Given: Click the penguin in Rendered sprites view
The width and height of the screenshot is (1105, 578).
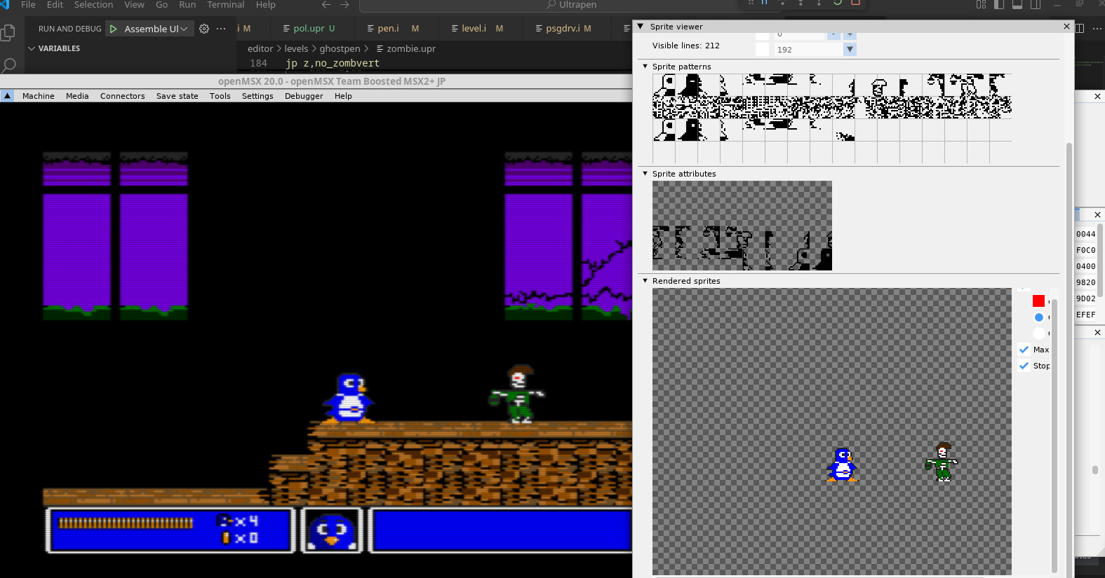Looking at the screenshot, I should point(841,465).
